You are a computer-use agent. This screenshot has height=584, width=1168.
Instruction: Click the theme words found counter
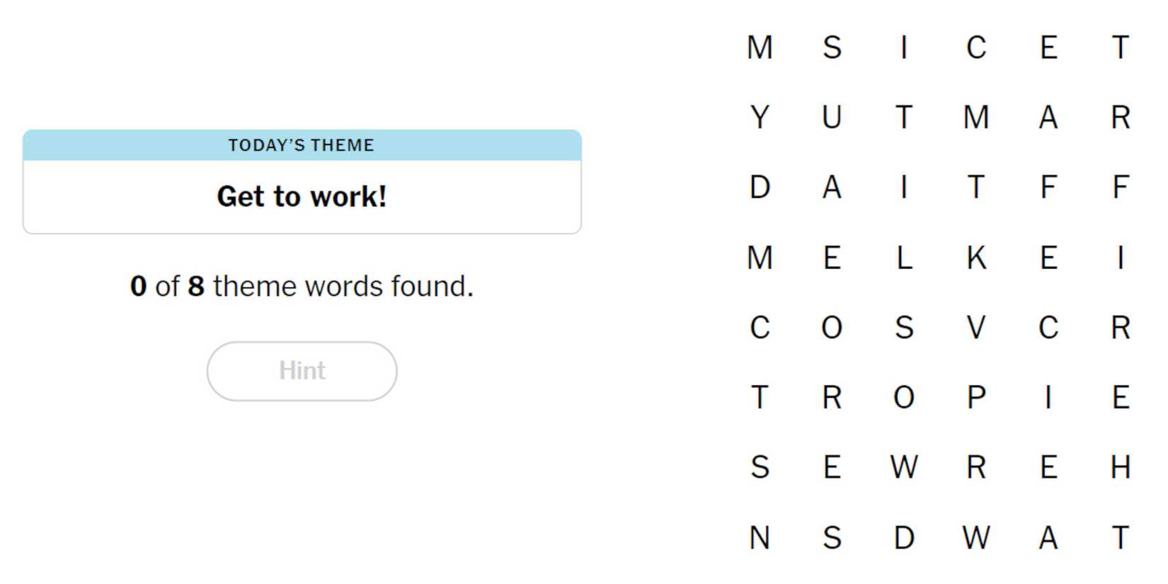(x=302, y=287)
